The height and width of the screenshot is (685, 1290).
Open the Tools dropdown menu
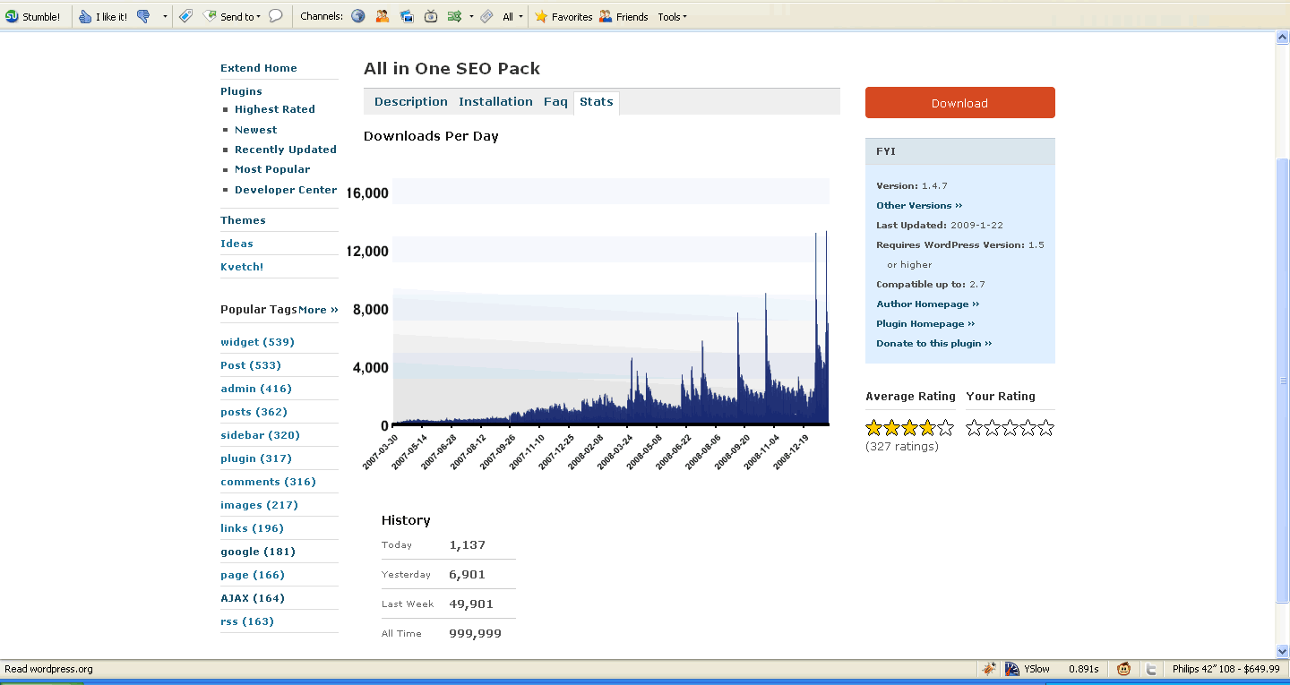[672, 16]
